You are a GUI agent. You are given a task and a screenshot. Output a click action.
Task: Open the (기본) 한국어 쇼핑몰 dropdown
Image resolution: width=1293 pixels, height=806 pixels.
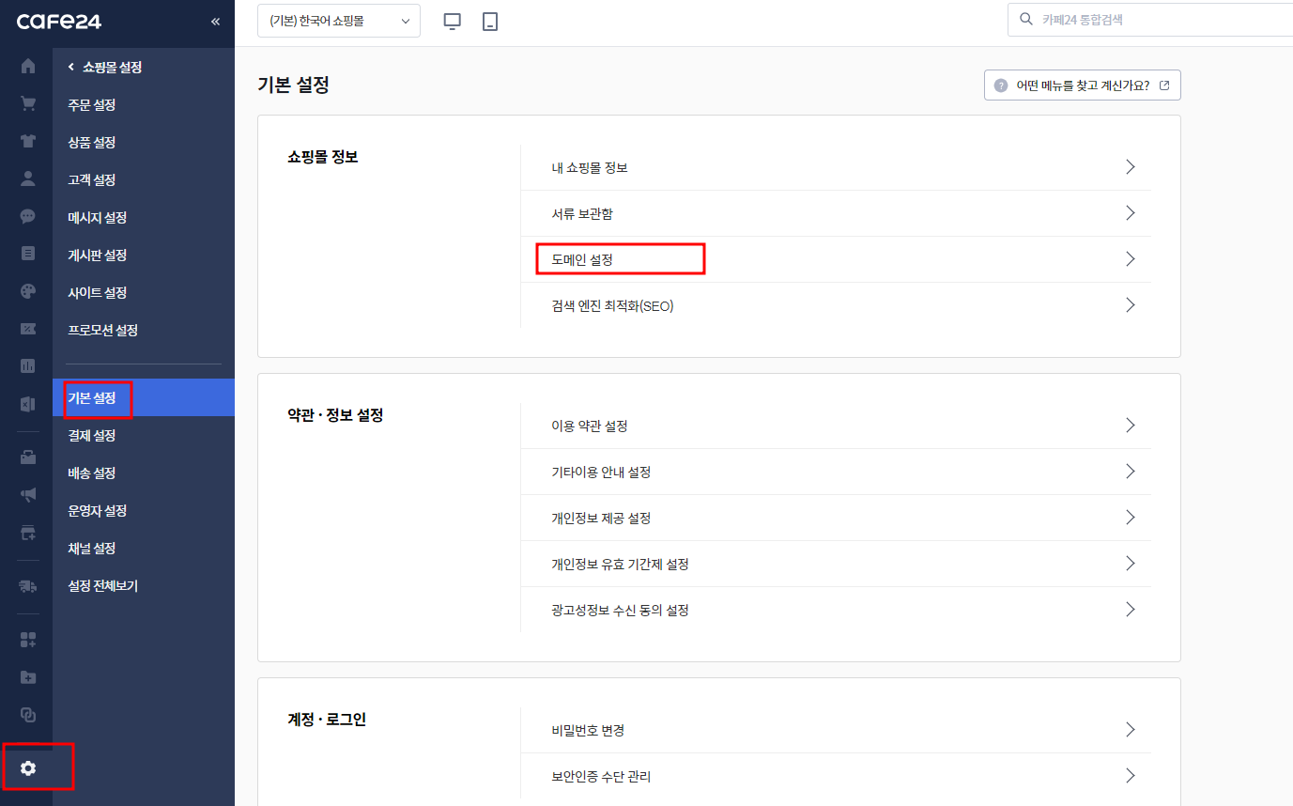tap(338, 20)
